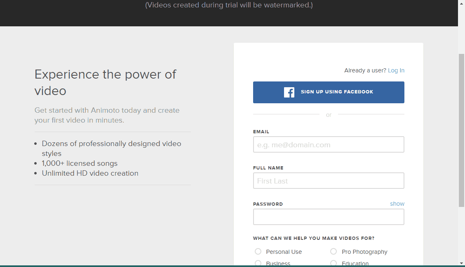Choose the Business radio option

tap(258, 263)
